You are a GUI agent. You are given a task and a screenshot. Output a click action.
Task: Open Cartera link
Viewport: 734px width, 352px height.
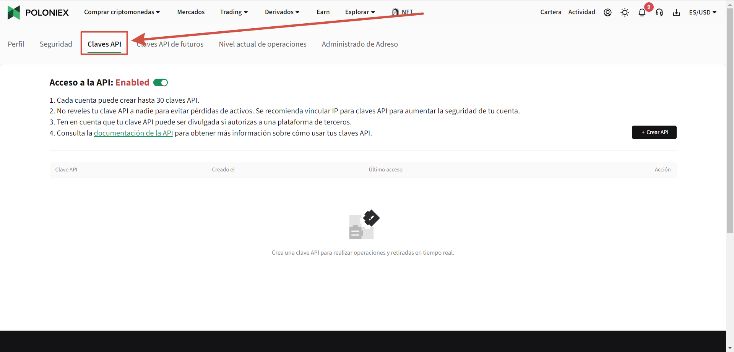point(551,12)
